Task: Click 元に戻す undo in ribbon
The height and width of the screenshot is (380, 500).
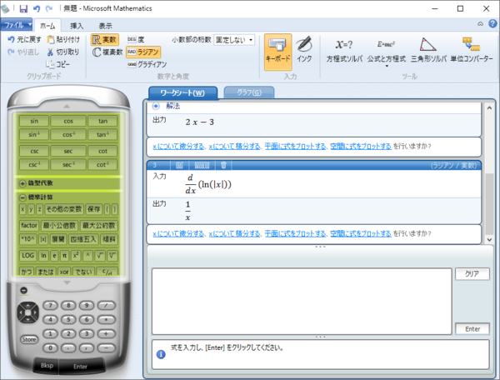Action: 24,39
